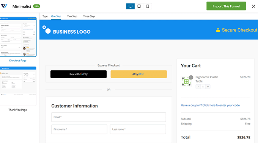Screen dimensions: 258x143
Task: Select the Two Step type tab
Action: pos(72,16)
